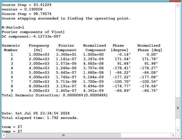Click Fourier component value 1.573e-06
The image size is (182, 139).
[x=66, y=64]
